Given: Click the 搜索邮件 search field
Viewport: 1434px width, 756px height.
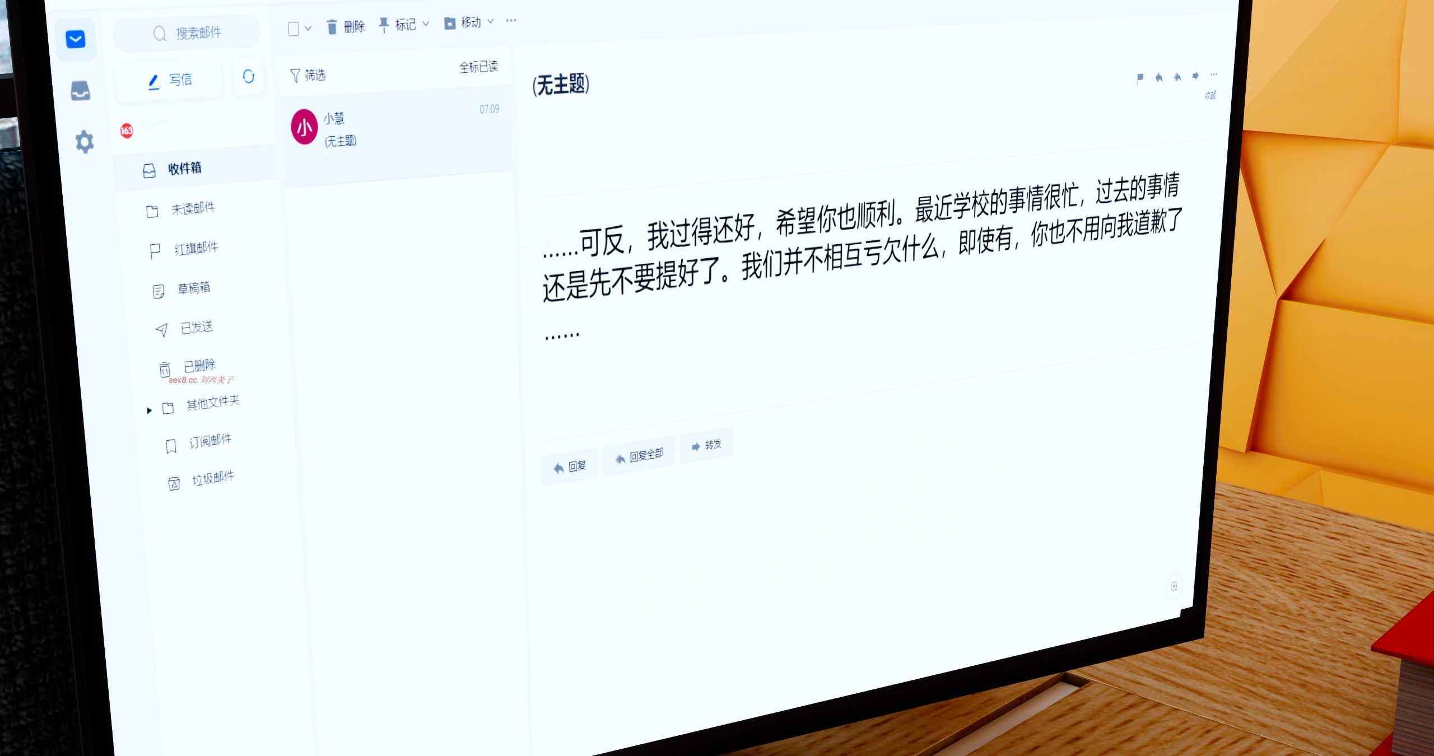Looking at the screenshot, I should [x=197, y=33].
